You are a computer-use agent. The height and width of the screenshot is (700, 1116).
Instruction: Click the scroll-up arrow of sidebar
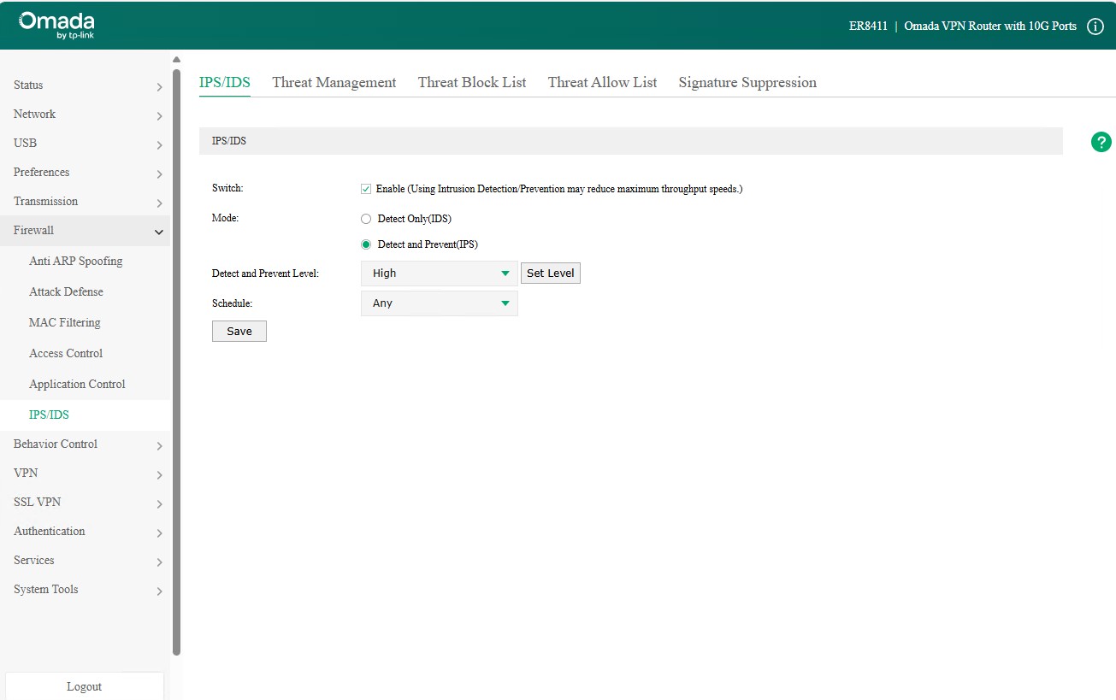click(176, 60)
